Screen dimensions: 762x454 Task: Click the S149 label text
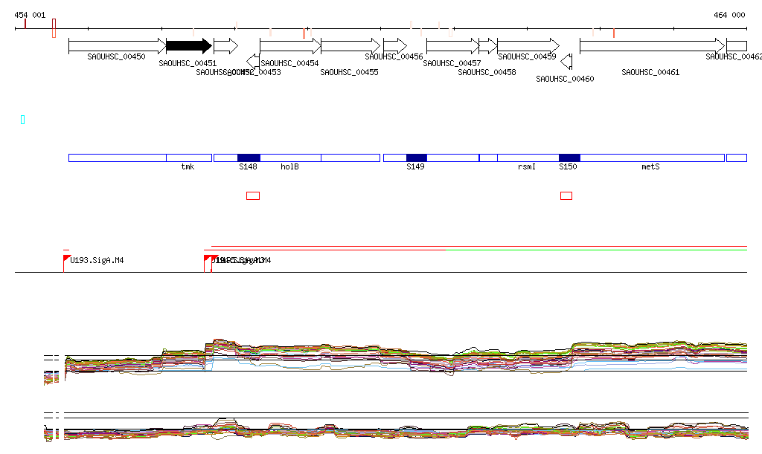tap(415, 167)
